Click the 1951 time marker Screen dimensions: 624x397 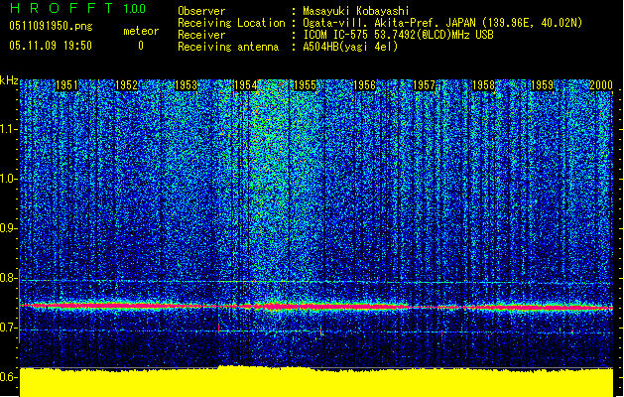pos(66,85)
